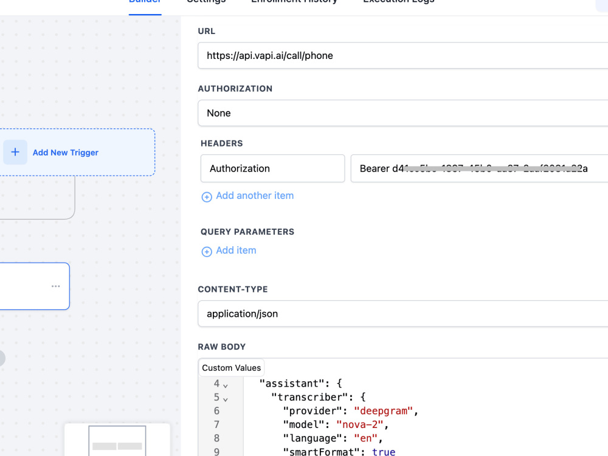The width and height of the screenshot is (608, 456).
Task: Click the smartFormat true value
Action: (384, 452)
